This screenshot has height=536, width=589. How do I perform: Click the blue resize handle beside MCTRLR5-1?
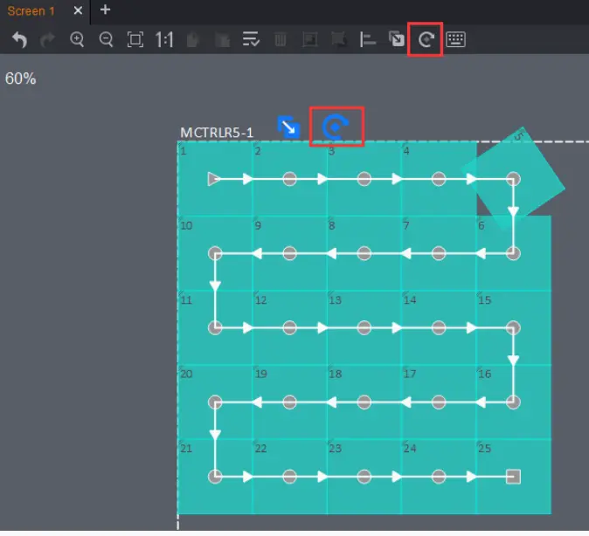coord(288,127)
